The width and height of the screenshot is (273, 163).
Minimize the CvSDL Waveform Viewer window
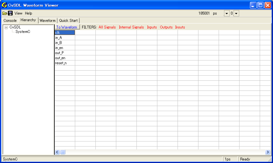click(253, 5)
